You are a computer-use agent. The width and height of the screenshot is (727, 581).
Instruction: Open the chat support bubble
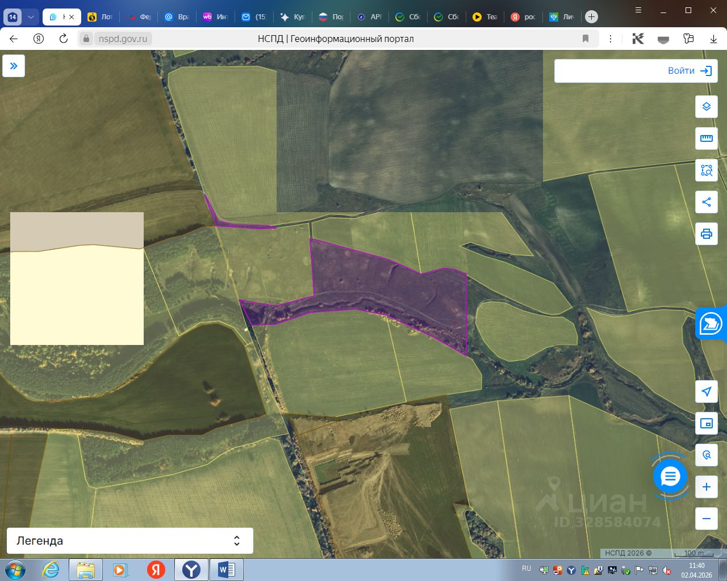tap(670, 477)
